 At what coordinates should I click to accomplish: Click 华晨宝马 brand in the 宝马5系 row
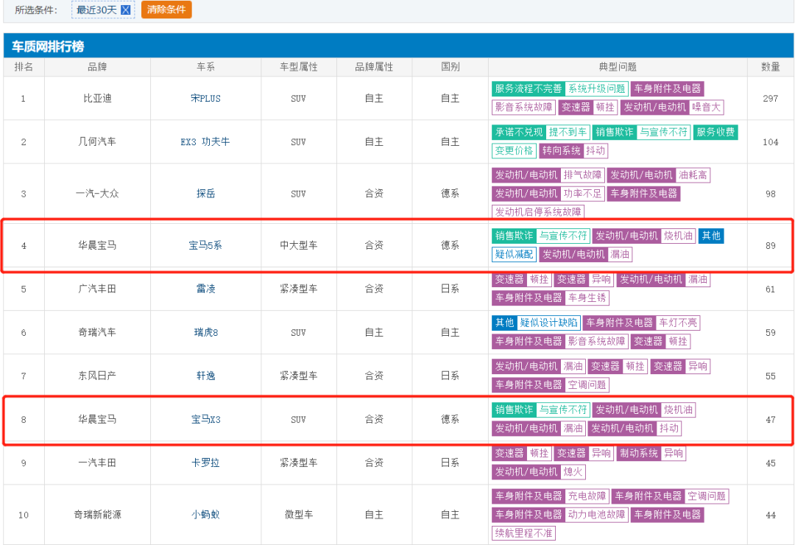(97, 245)
